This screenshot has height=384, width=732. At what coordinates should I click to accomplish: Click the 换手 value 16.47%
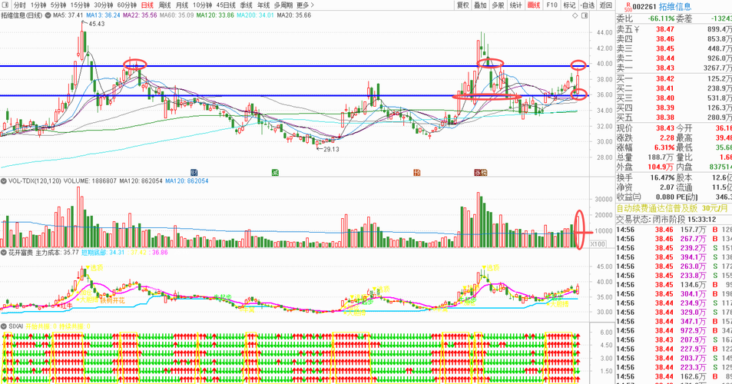pos(662,177)
